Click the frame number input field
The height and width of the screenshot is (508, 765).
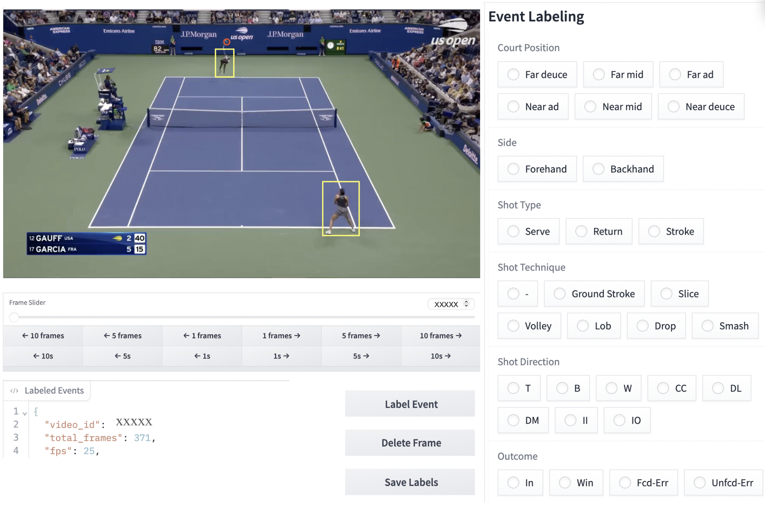tap(446, 304)
